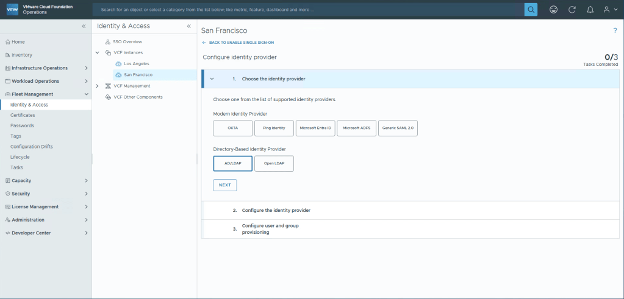The image size is (624, 299).
Task: Open the user account menu
Action: 609,10
